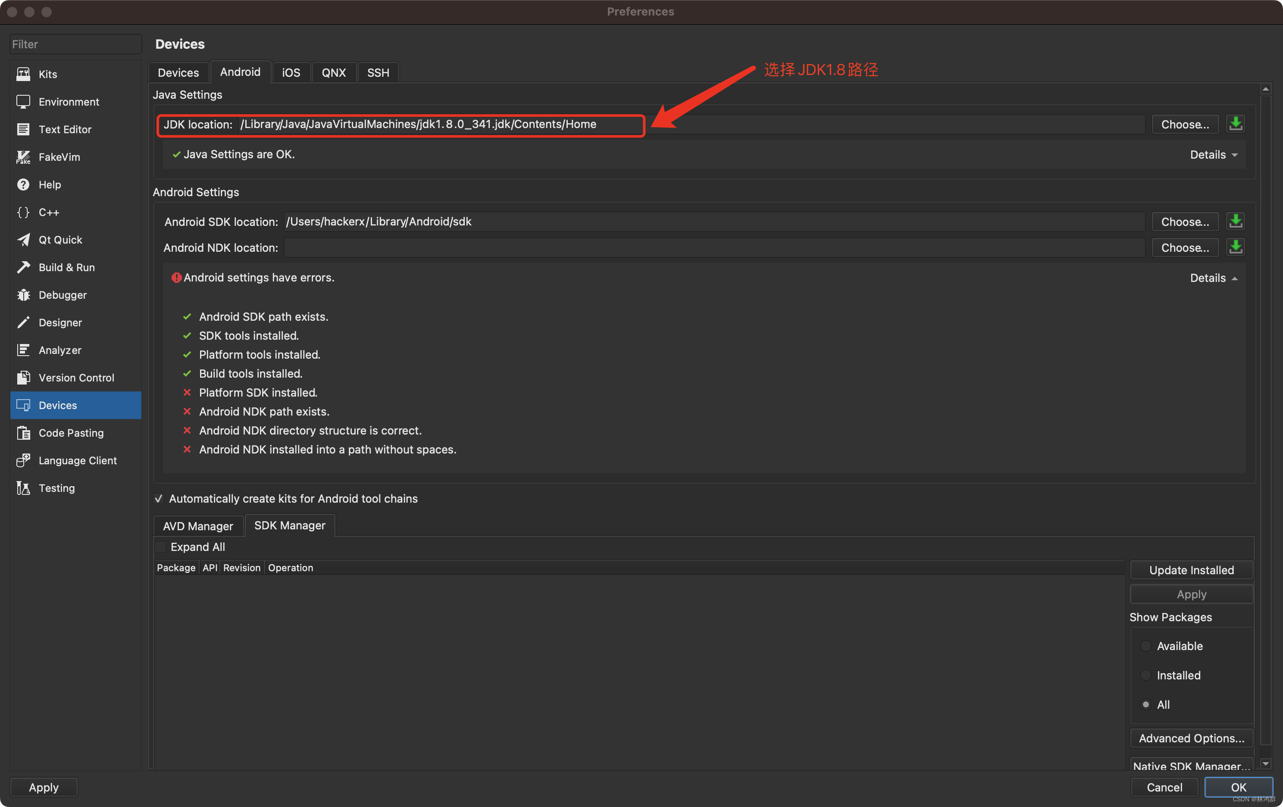The height and width of the screenshot is (807, 1283).
Task: Select the Installed packages radio button
Action: (x=1147, y=675)
